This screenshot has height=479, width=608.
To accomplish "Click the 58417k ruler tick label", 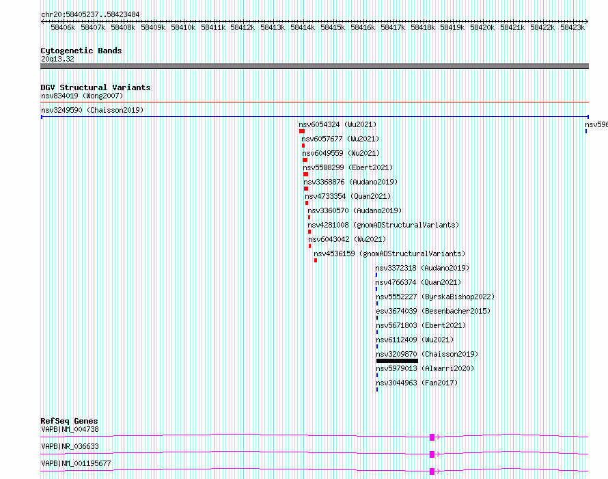I will pos(393,27).
